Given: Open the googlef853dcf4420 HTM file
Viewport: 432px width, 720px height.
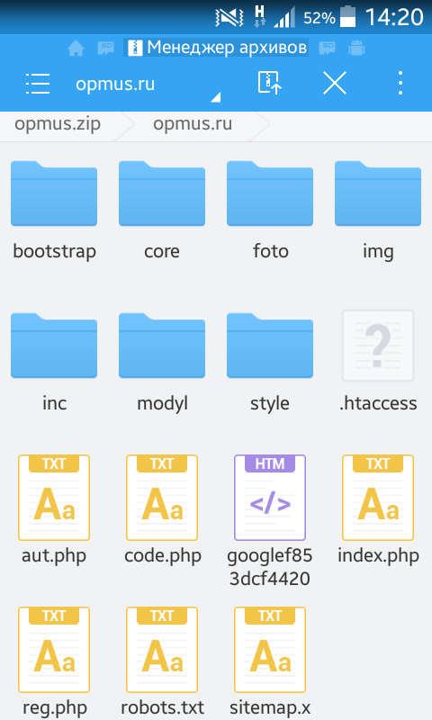Looking at the screenshot, I should click(270, 521).
